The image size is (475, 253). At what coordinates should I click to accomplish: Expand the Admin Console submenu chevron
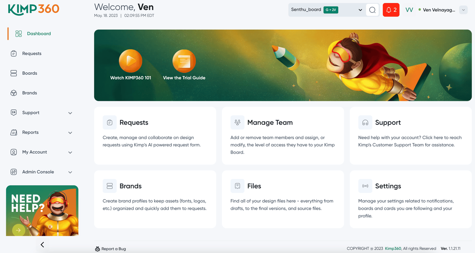pyautogui.click(x=70, y=172)
